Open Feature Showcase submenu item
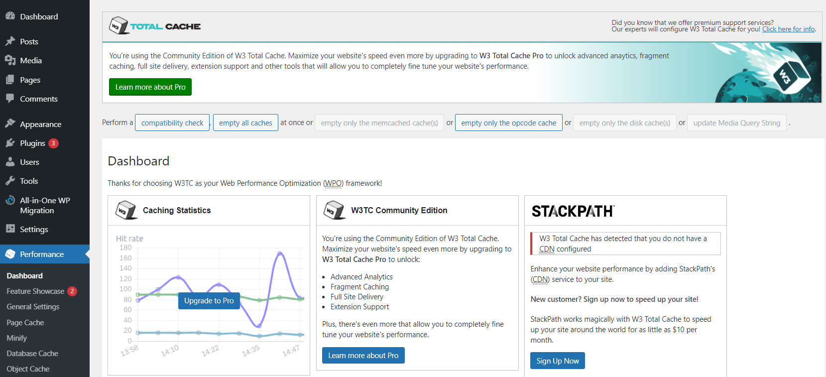This screenshot has height=377, width=826. point(35,291)
